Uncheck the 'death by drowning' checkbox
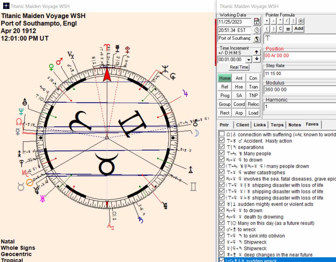Screen dimensions: 336x262 click(x=222, y=216)
